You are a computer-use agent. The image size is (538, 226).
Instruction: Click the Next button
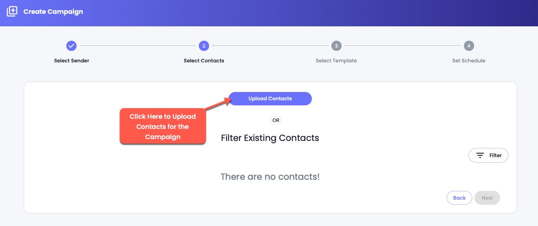coord(487,198)
